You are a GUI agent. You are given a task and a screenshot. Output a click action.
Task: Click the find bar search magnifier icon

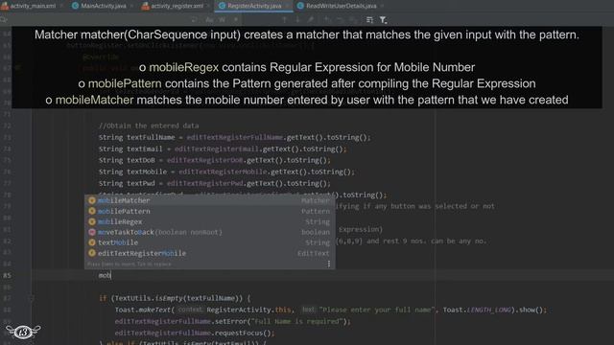4,19
